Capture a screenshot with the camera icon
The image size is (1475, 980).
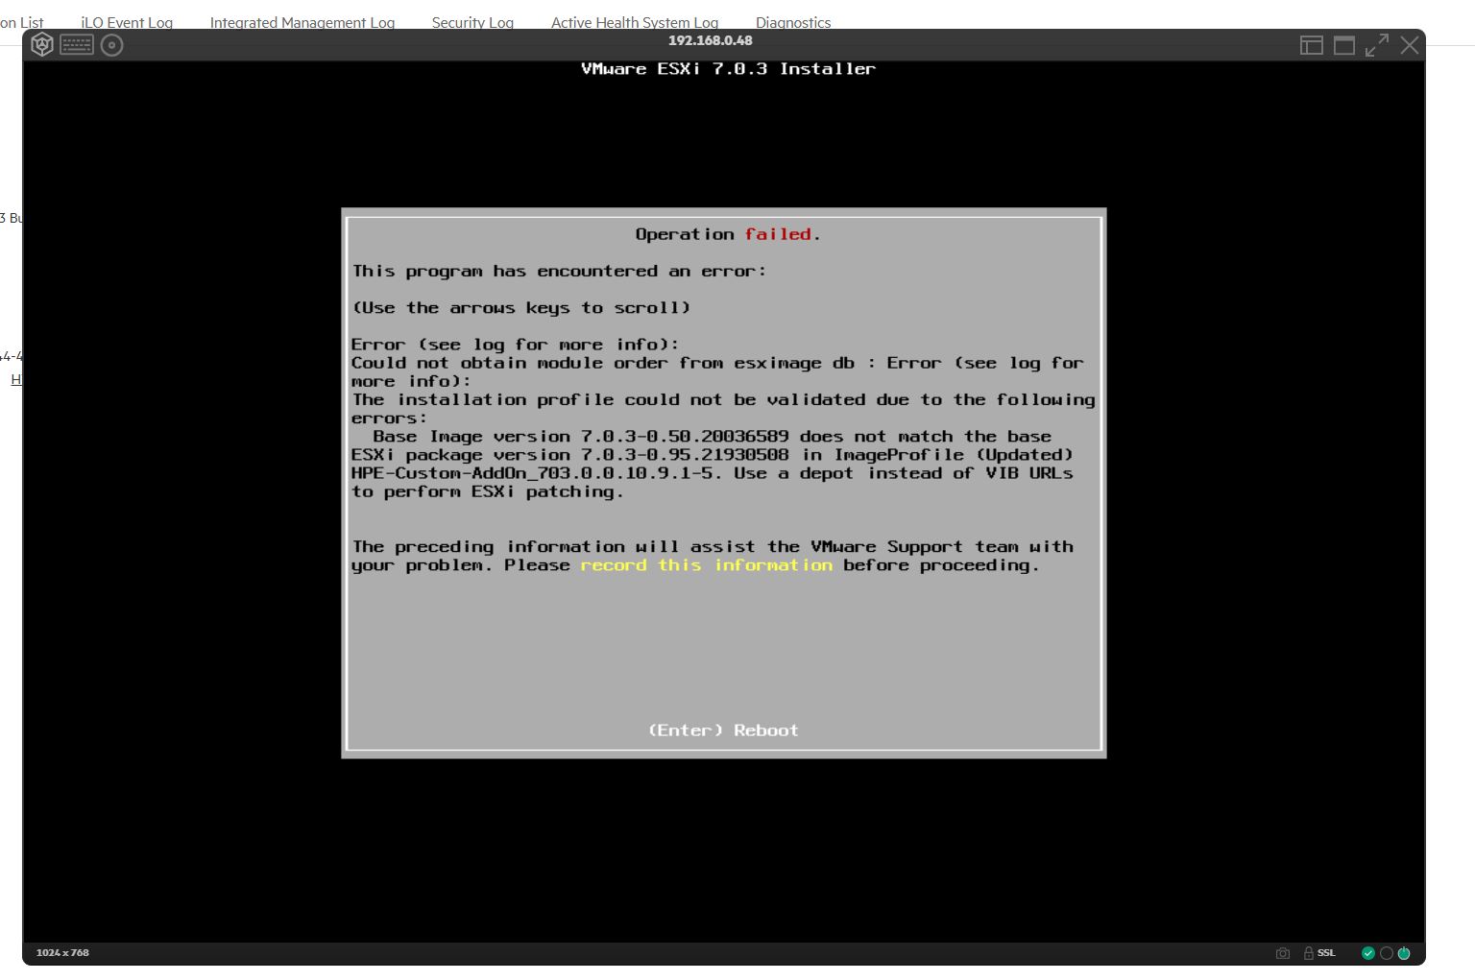(x=1283, y=953)
